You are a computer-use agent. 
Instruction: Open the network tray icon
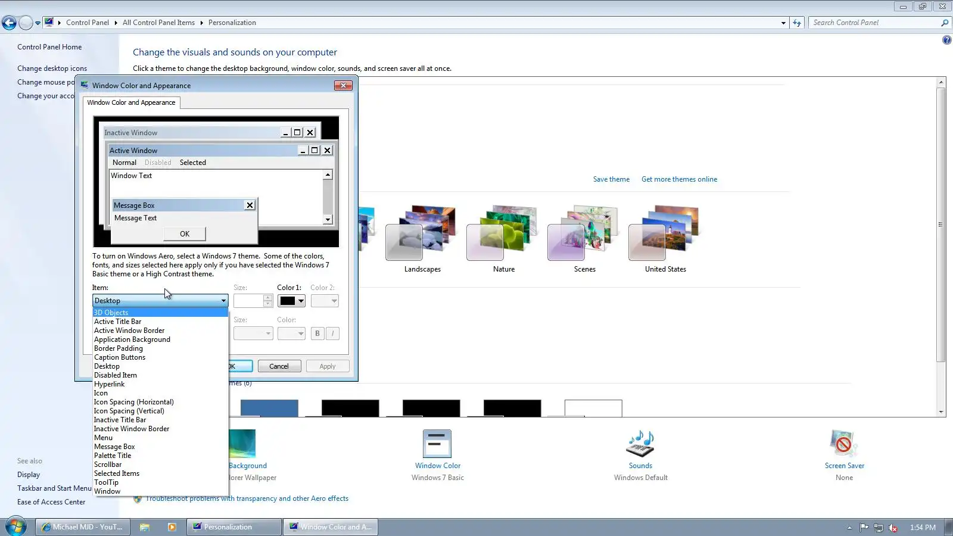pyautogui.click(x=879, y=528)
